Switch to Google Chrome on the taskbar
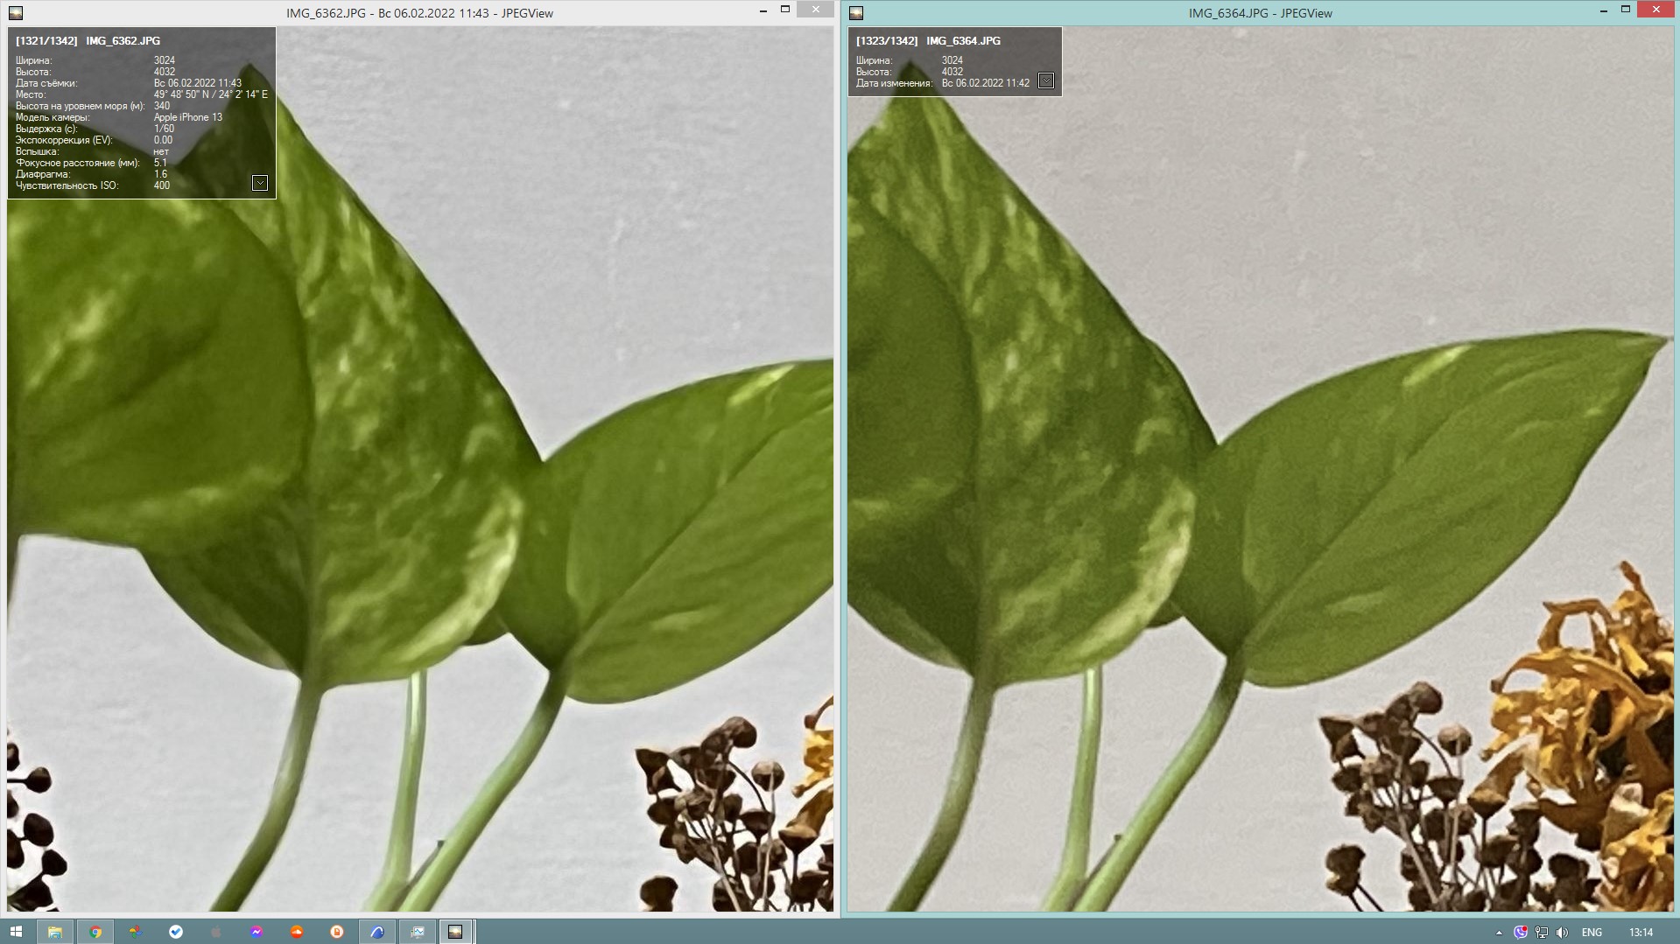This screenshot has width=1680, height=944. [95, 932]
